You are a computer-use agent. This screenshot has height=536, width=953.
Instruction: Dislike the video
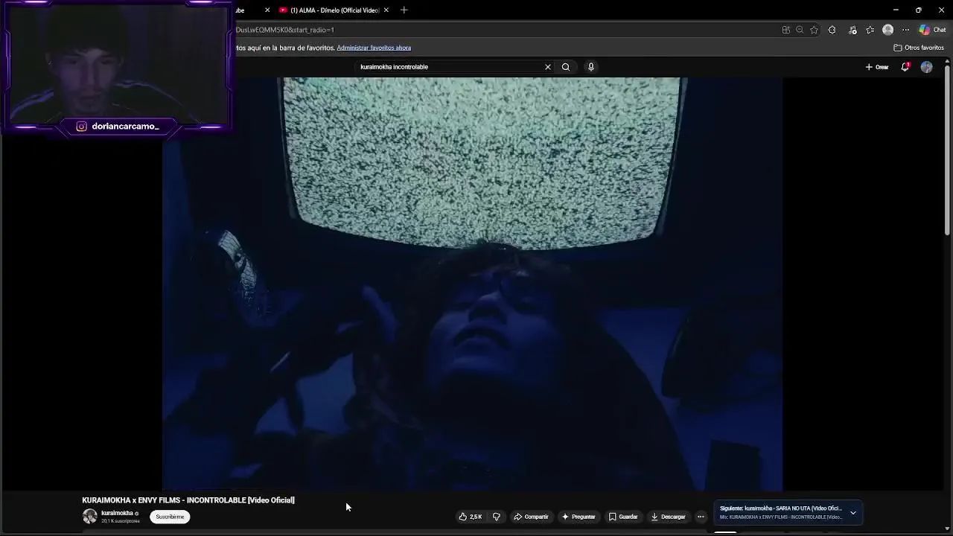click(497, 517)
